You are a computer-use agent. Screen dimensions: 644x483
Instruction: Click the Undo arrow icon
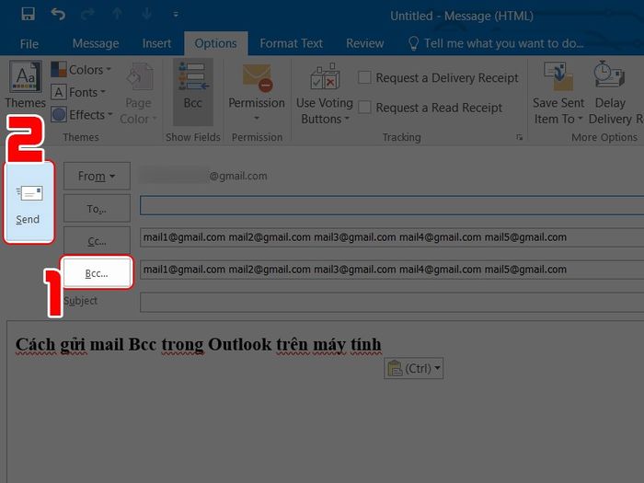[58, 15]
